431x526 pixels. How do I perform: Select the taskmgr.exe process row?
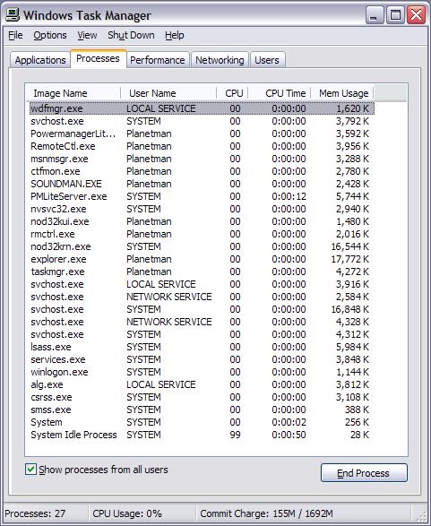(x=202, y=272)
